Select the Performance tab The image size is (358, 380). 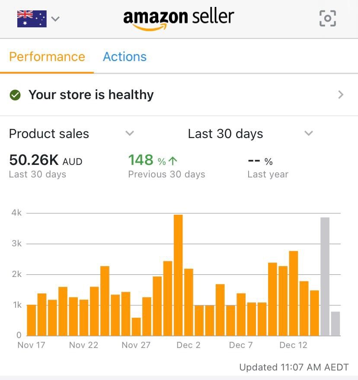pyautogui.click(x=47, y=57)
